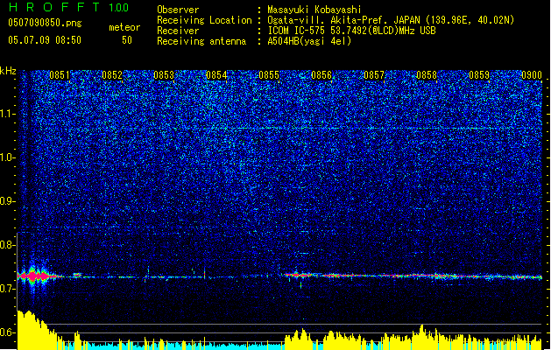
Task: Click the 0856 time marker
Action: coord(321,75)
